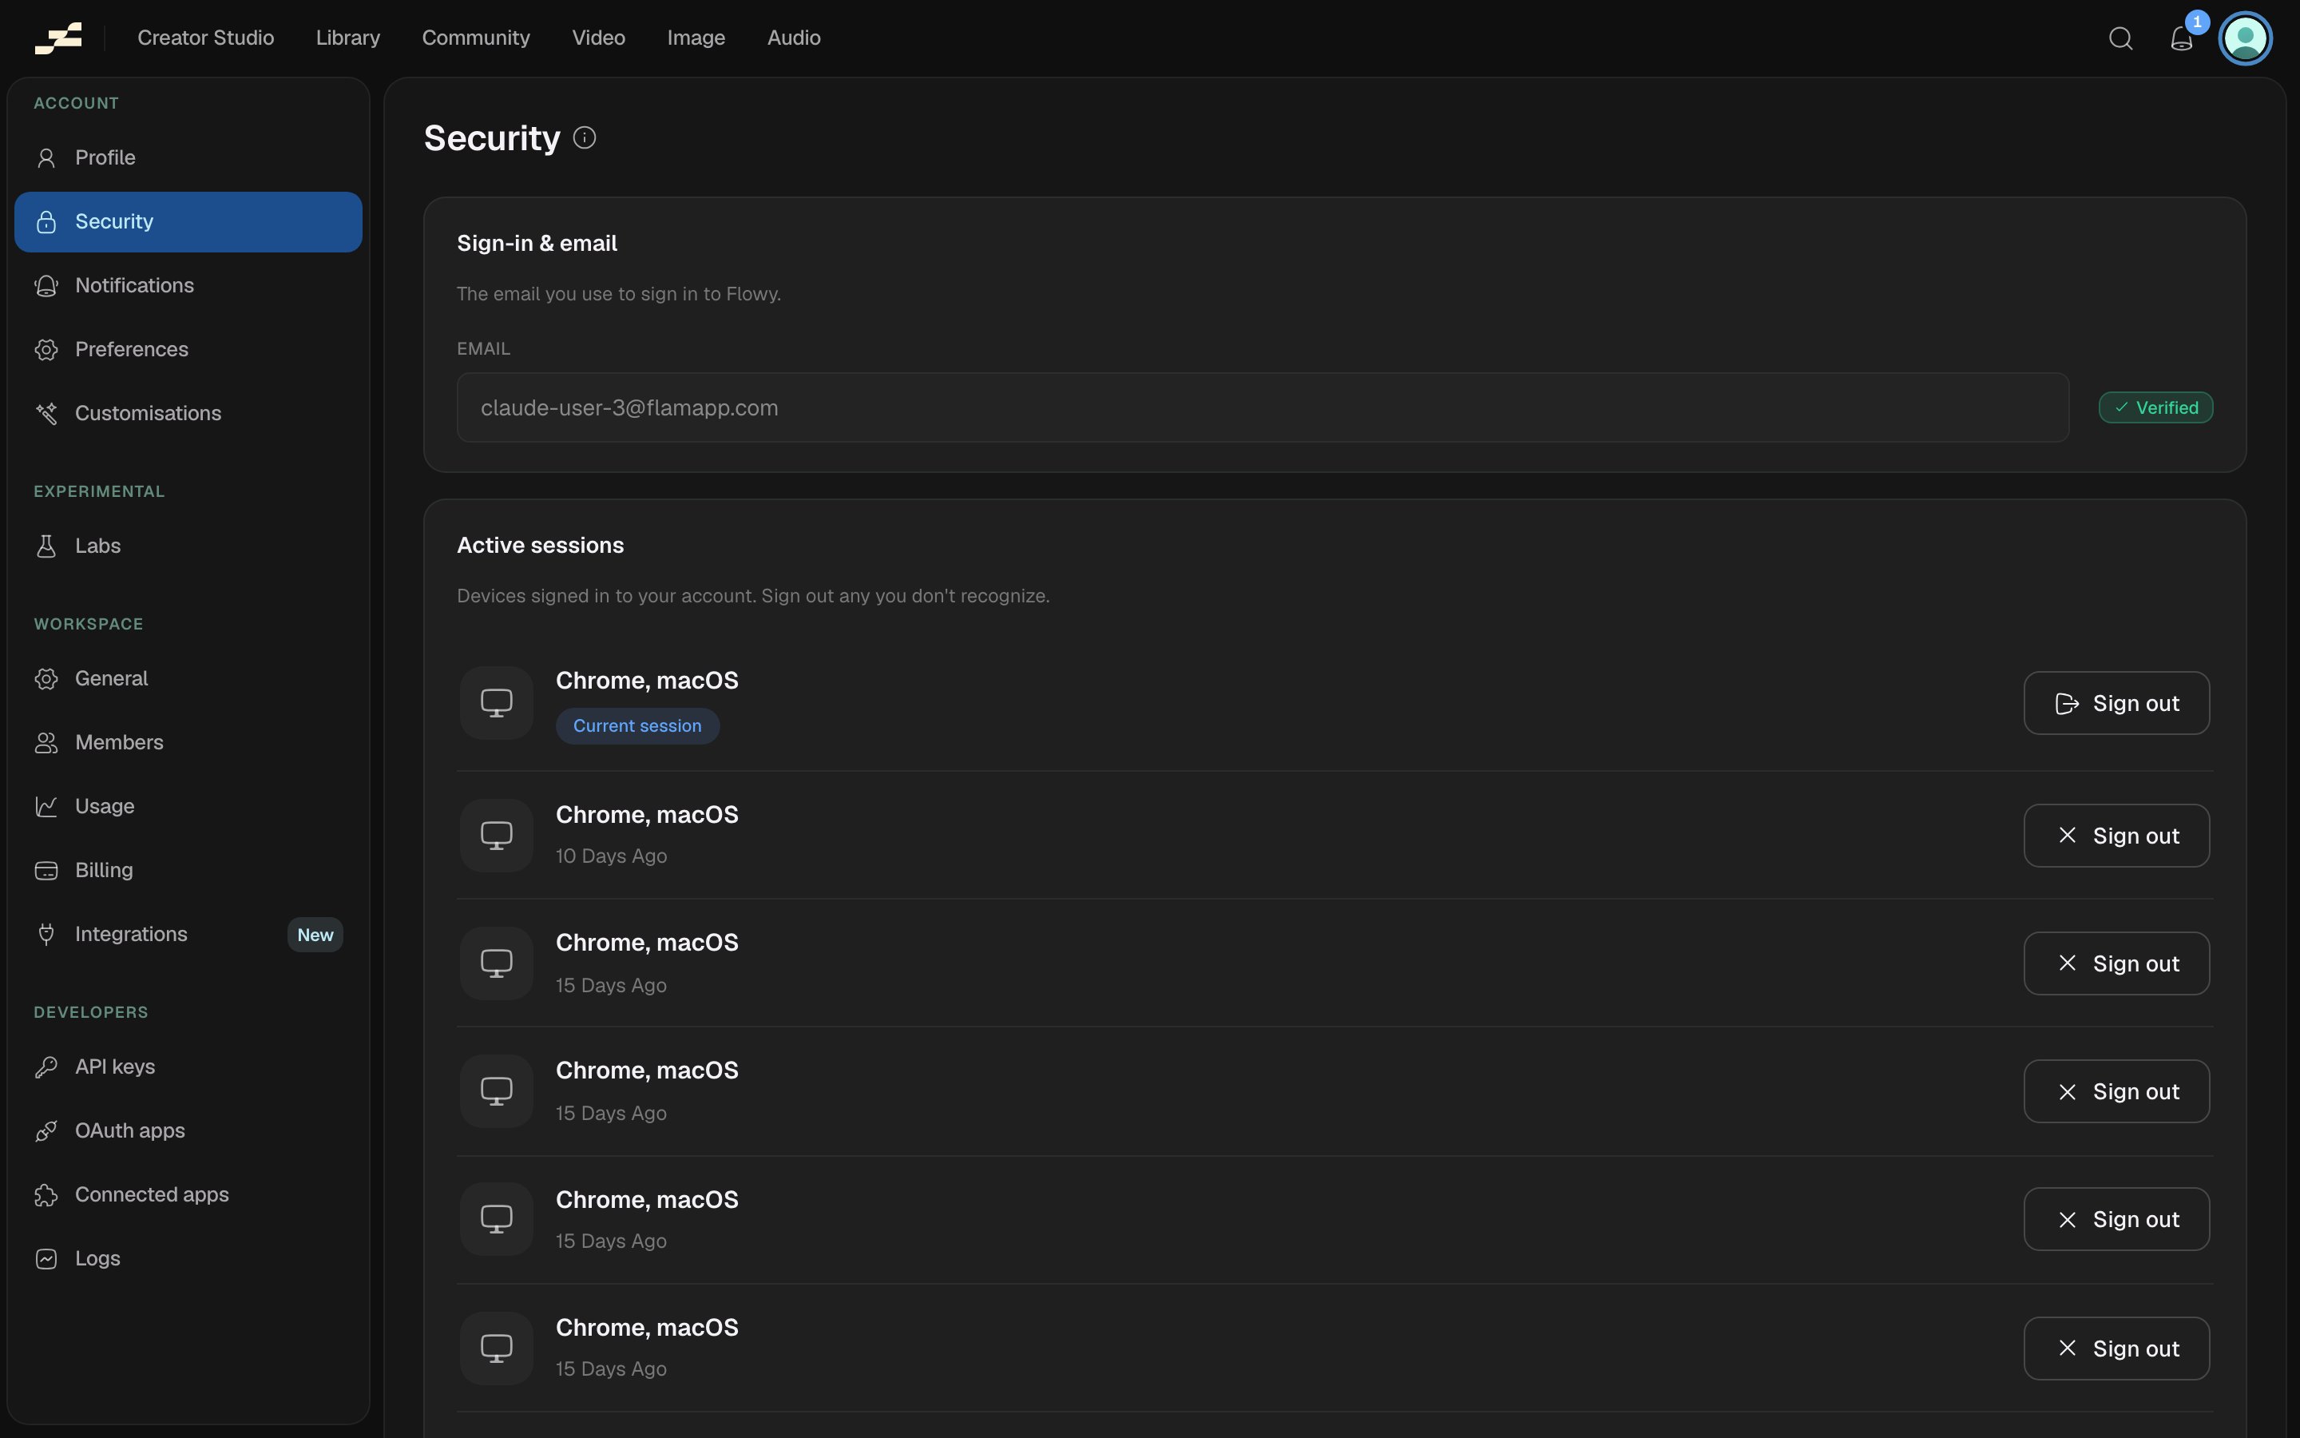Click the Current session label
This screenshot has width=2300, height=1438.
(x=636, y=725)
